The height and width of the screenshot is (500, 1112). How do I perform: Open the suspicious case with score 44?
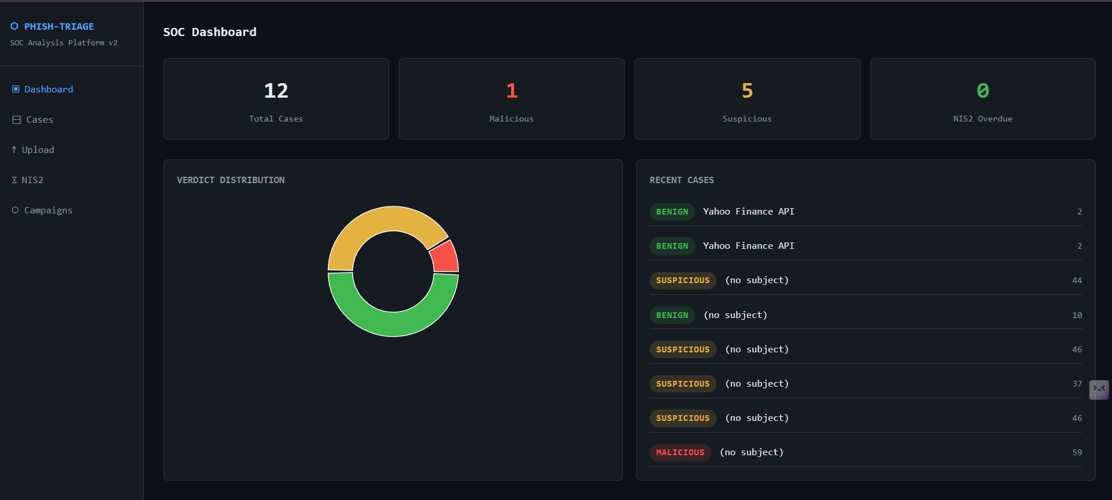click(866, 280)
